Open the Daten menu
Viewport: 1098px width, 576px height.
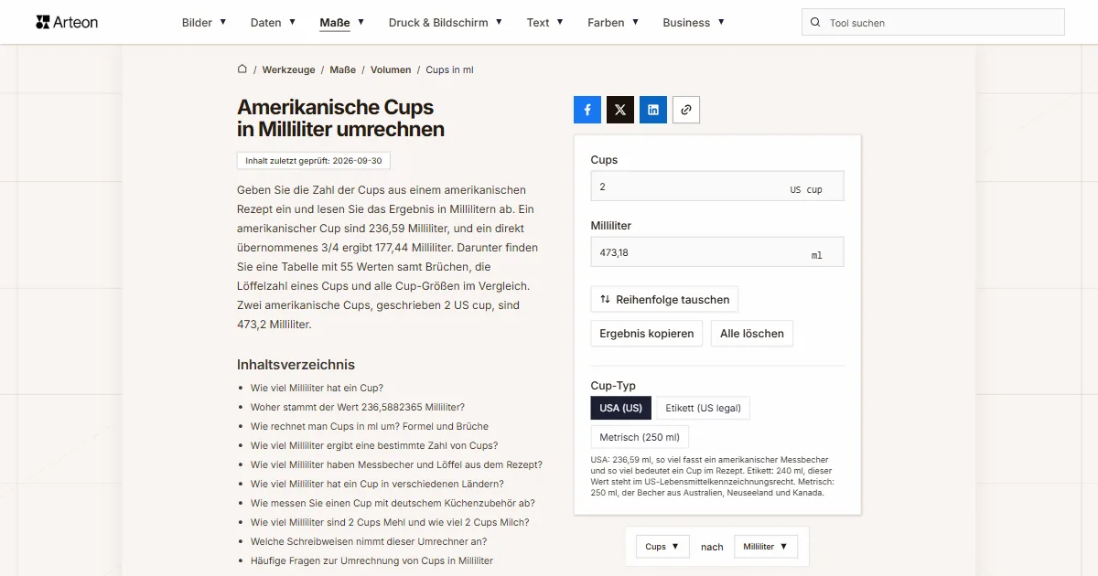pyautogui.click(x=273, y=23)
